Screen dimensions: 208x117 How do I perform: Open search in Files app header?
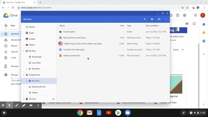coord(145,19)
